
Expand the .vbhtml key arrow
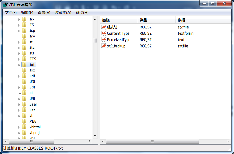pyautogui.click(x=19, y=127)
